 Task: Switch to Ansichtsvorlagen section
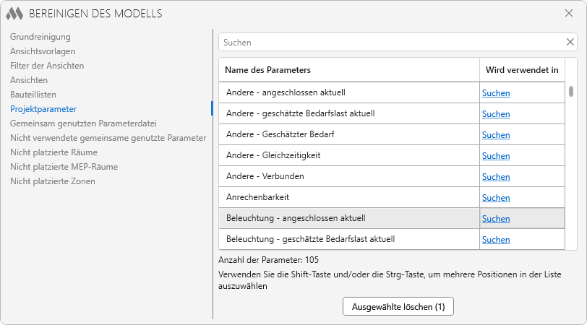pyautogui.click(x=43, y=51)
